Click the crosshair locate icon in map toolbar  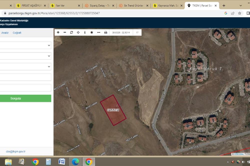point(78,32)
